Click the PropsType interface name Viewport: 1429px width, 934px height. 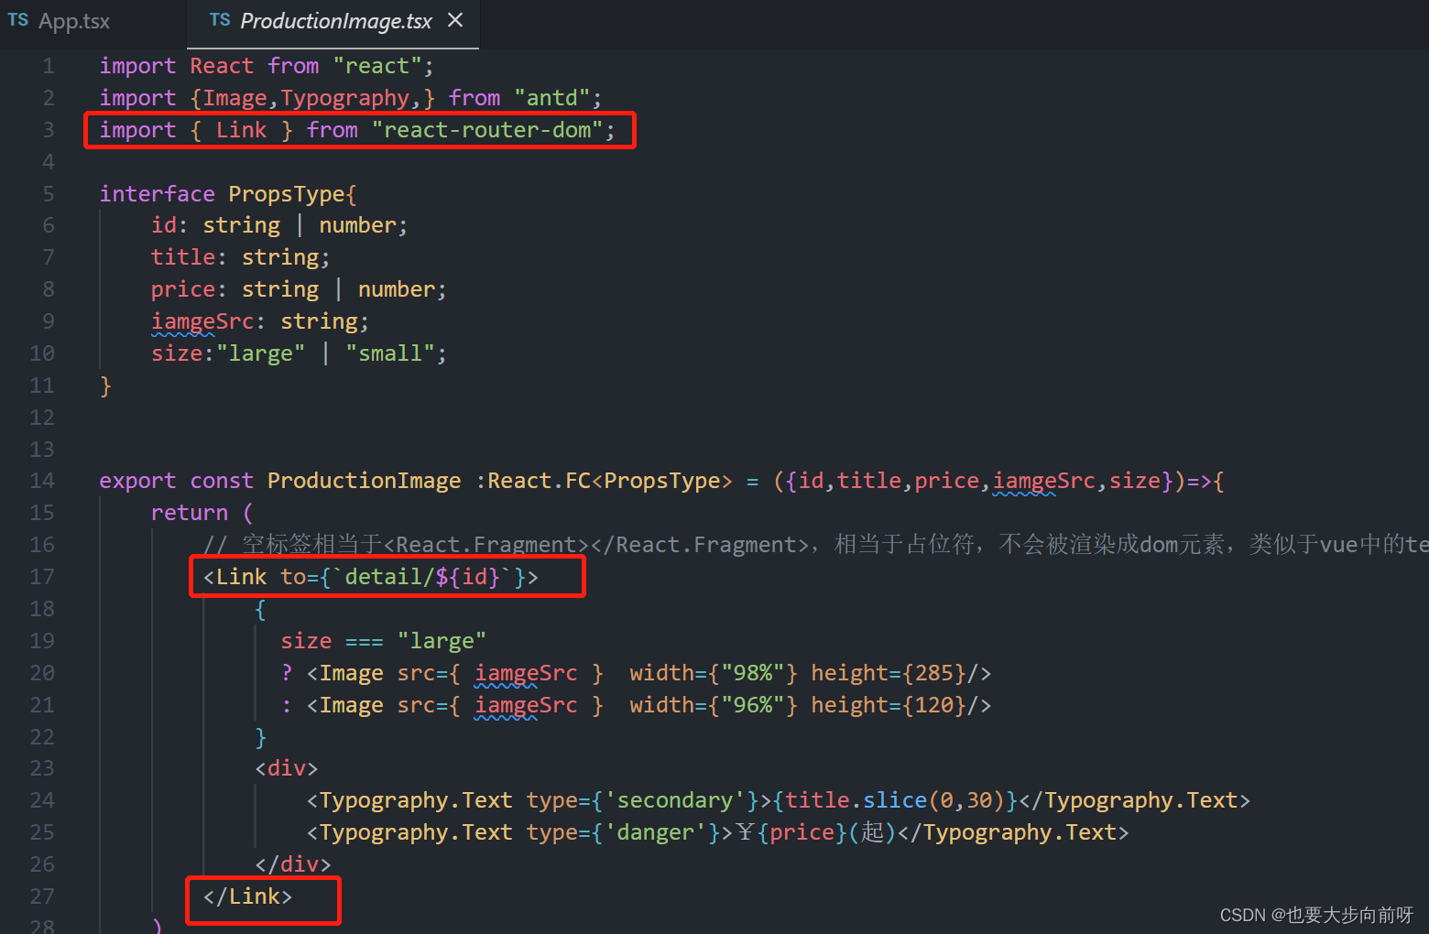tap(289, 193)
